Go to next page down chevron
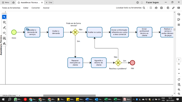Image resolution: width=182 pixels, height=102 pixels. click(x=179, y=73)
